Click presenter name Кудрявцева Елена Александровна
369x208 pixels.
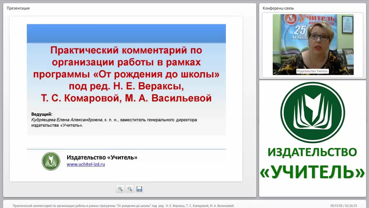[67, 120]
